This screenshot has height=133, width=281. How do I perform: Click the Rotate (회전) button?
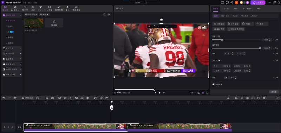coord(262,24)
